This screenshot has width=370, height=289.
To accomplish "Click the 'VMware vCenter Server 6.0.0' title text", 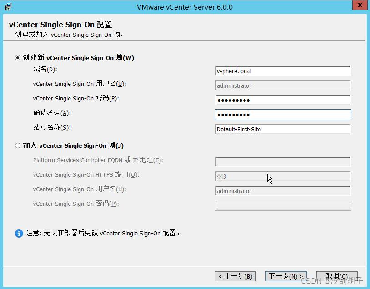I will [x=185, y=7].
